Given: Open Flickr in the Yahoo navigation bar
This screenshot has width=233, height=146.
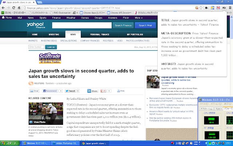Looking at the screenshot, I should 126,18.
